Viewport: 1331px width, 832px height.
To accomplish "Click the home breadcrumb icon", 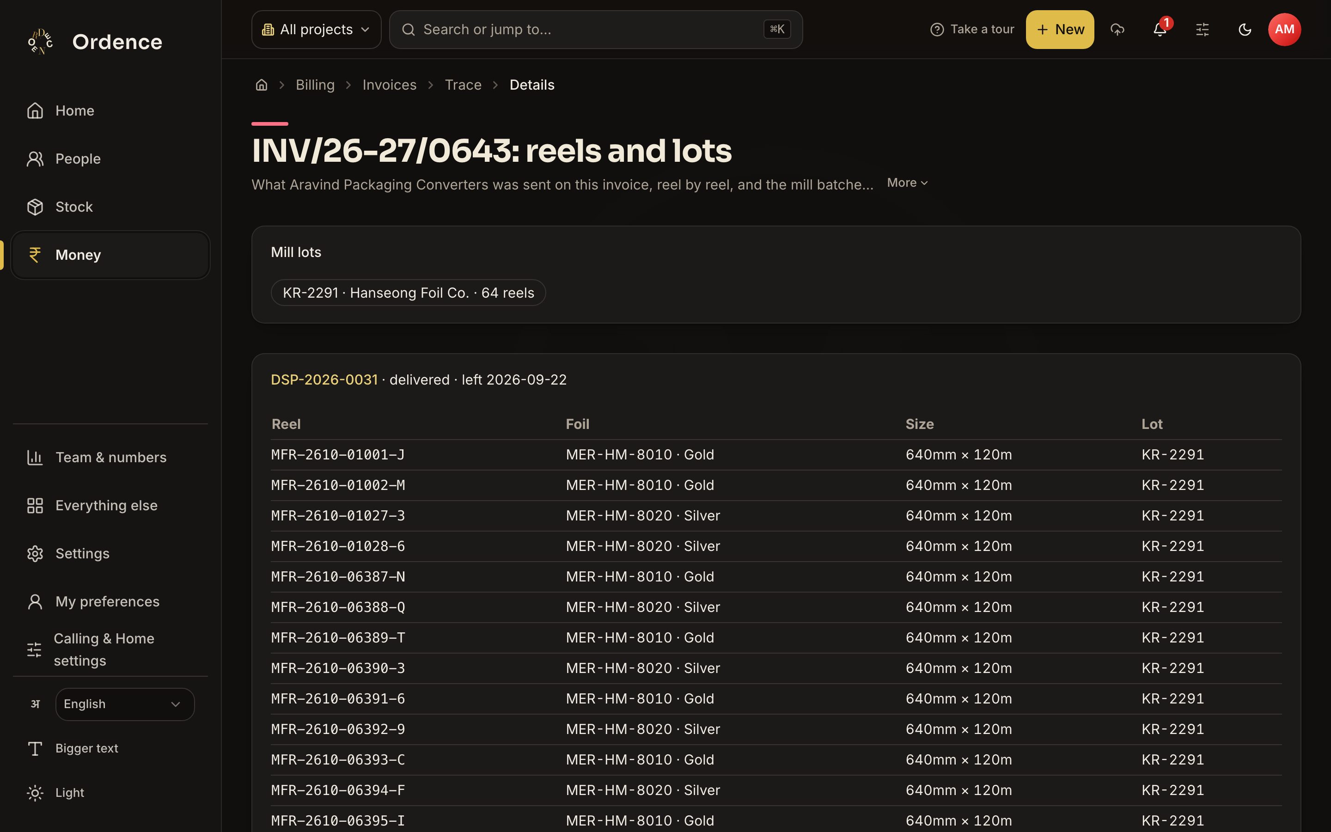I will coord(261,85).
